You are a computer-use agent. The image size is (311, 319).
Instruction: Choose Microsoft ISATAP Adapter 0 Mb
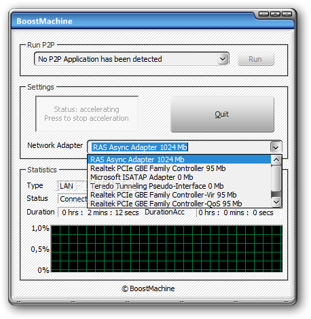tap(179, 177)
